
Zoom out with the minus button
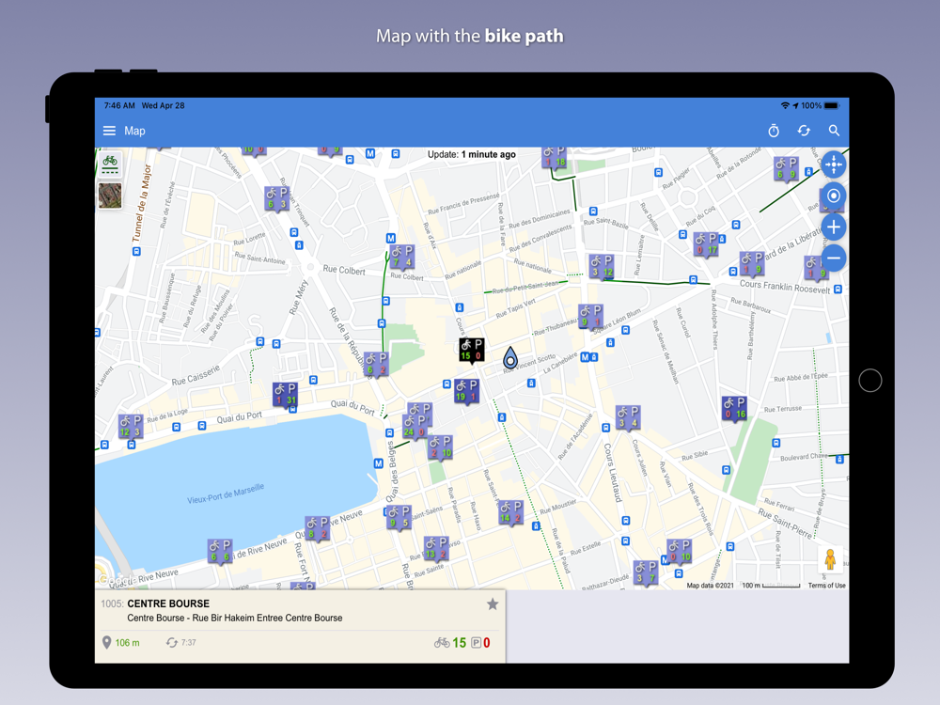[x=833, y=258]
